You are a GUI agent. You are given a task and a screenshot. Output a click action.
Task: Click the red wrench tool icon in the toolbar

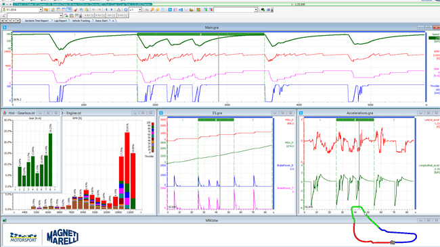[76, 10]
